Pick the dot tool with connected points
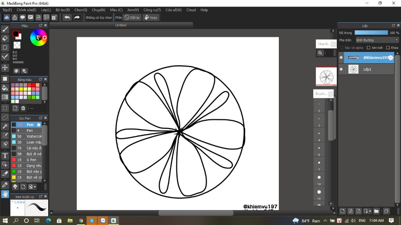 pos(5,57)
